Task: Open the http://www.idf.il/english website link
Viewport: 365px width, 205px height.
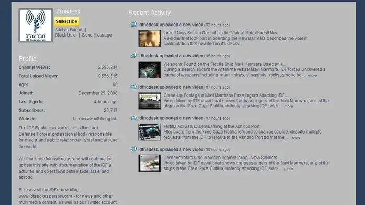Action: 95,119
